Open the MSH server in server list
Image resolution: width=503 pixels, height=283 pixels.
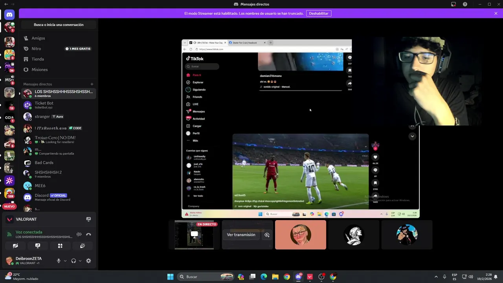tap(9, 80)
